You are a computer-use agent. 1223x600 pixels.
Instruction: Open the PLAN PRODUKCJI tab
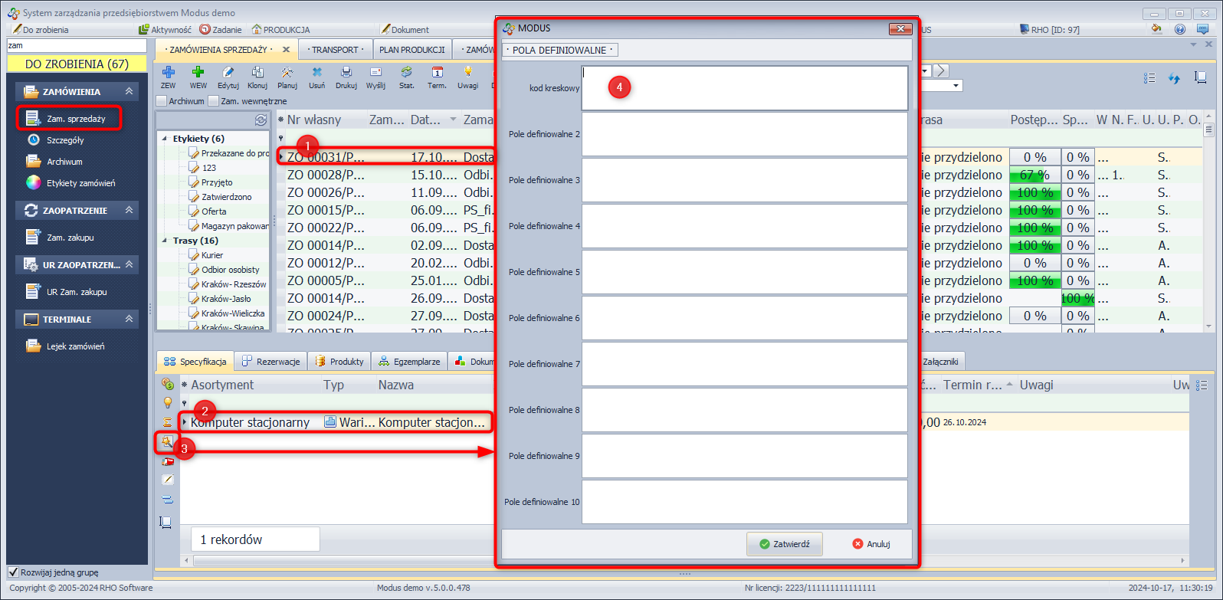tap(411, 50)
